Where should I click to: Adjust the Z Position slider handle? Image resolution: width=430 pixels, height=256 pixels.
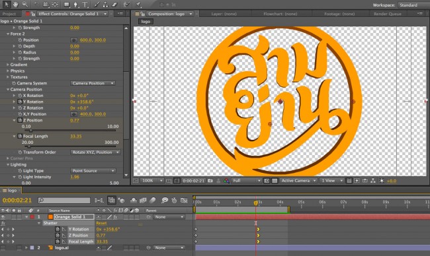[x=30, y=131]
